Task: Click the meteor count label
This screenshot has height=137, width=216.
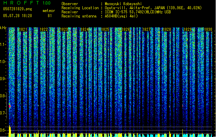Action: tap(49, 11)
